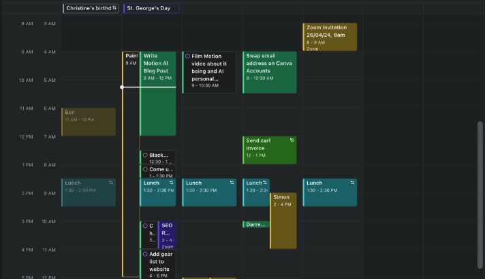Click the 1 PM time label
This screenshot has height=279, width=485.
27,164
